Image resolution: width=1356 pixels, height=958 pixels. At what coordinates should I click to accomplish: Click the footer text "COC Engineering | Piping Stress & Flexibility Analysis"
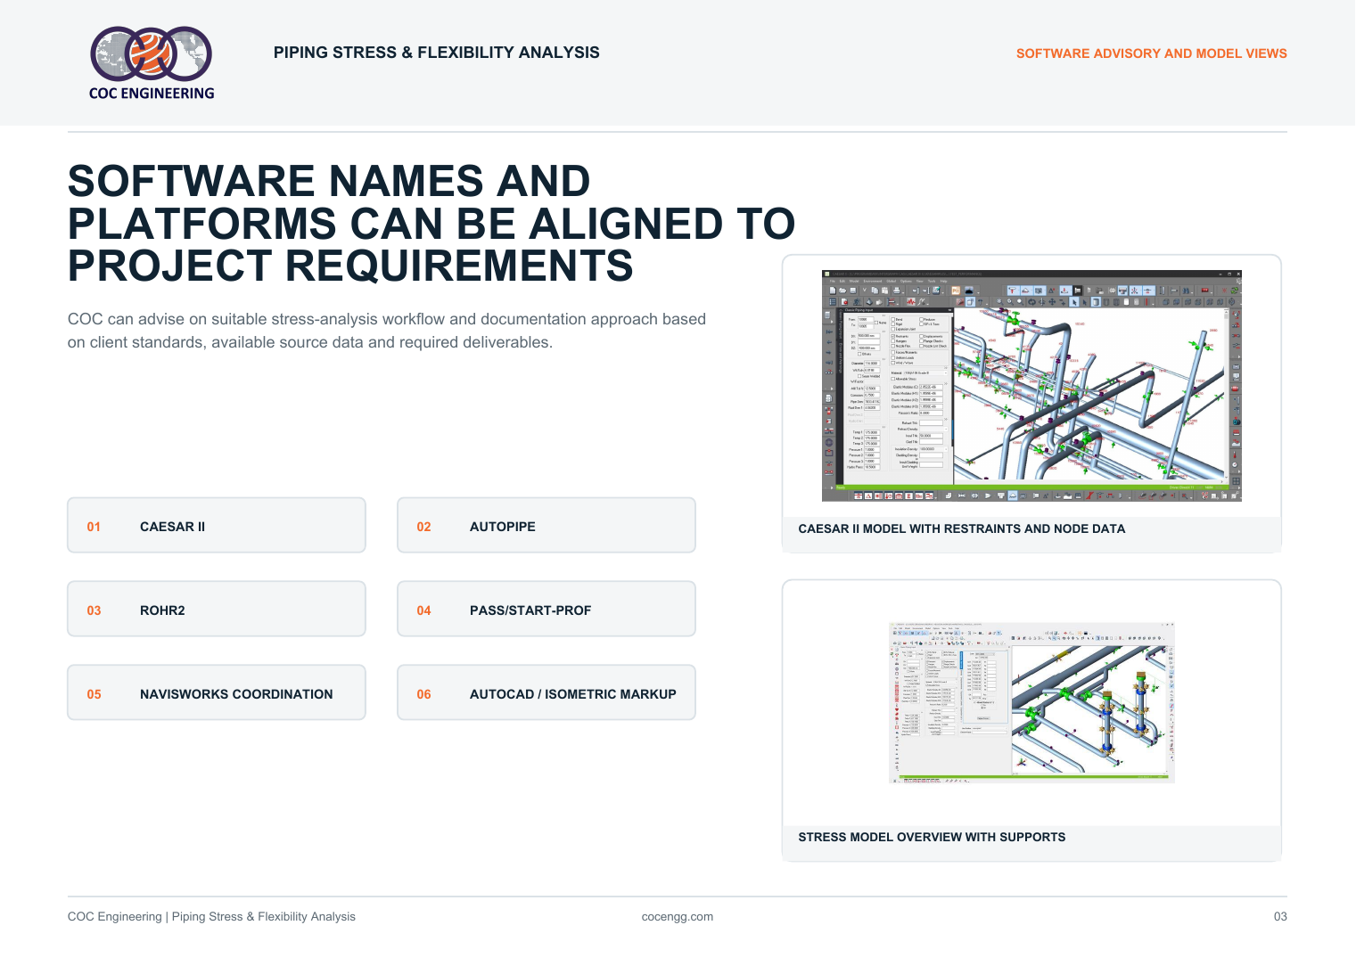click(211, 916)
